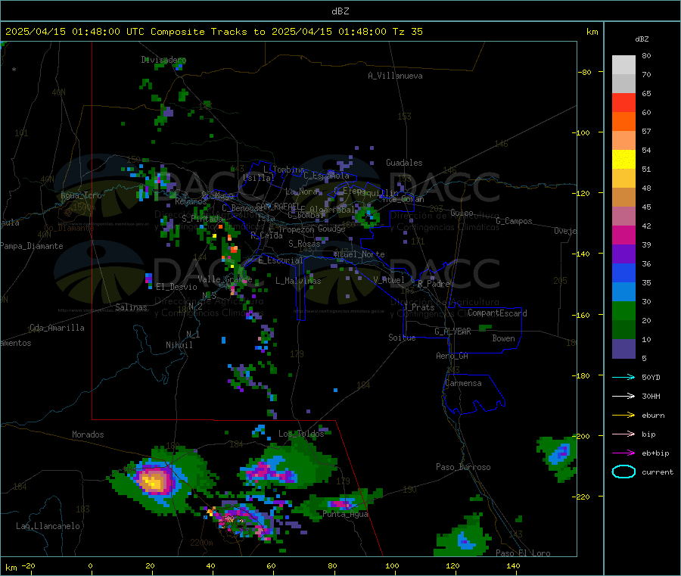Select the bright green swatch between 30 and 20 dBZ

tap(623, 311)
